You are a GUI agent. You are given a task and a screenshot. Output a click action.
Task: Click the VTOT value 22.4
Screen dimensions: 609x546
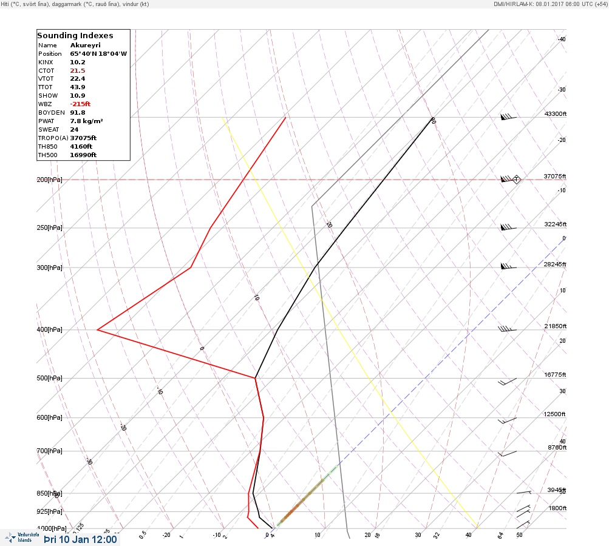pyautogui.click(x=78, y=78)
